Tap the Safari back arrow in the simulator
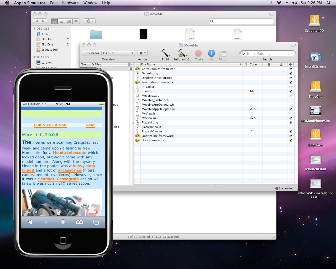The image size is (336, 269). [x=30, y=222]
